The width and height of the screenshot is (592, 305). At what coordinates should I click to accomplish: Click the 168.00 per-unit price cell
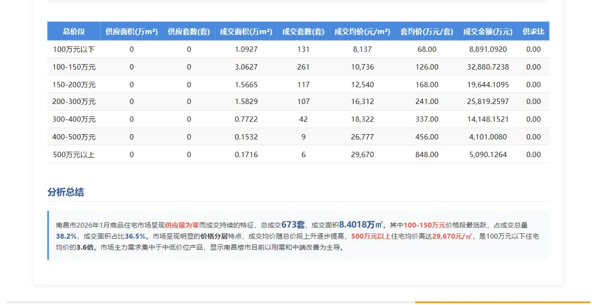click(x=427, y=85)
